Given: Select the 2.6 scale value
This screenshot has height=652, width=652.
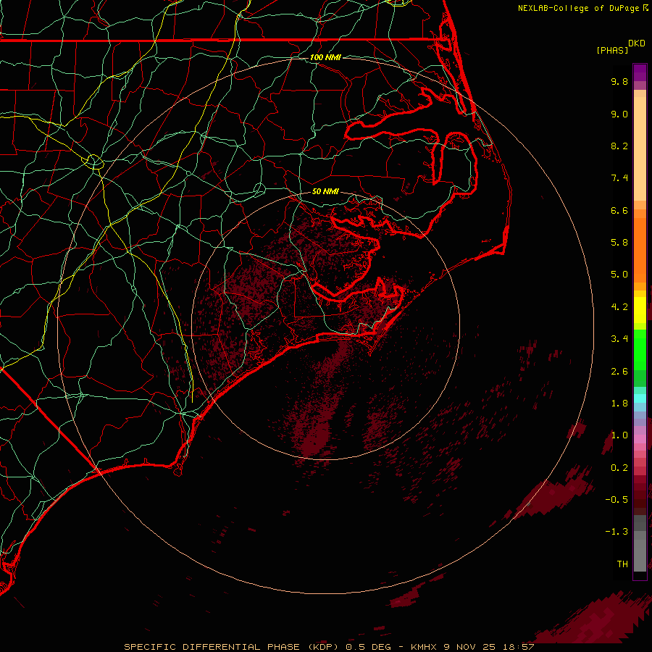Looking at the screenshot, I should (x=619, y=372).
